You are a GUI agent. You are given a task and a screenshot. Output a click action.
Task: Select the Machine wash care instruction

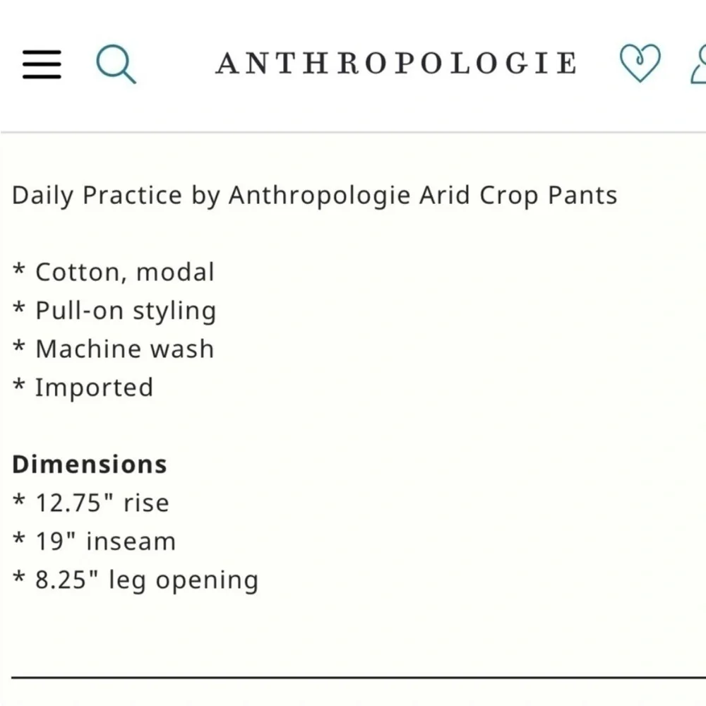tap(113, 348)
